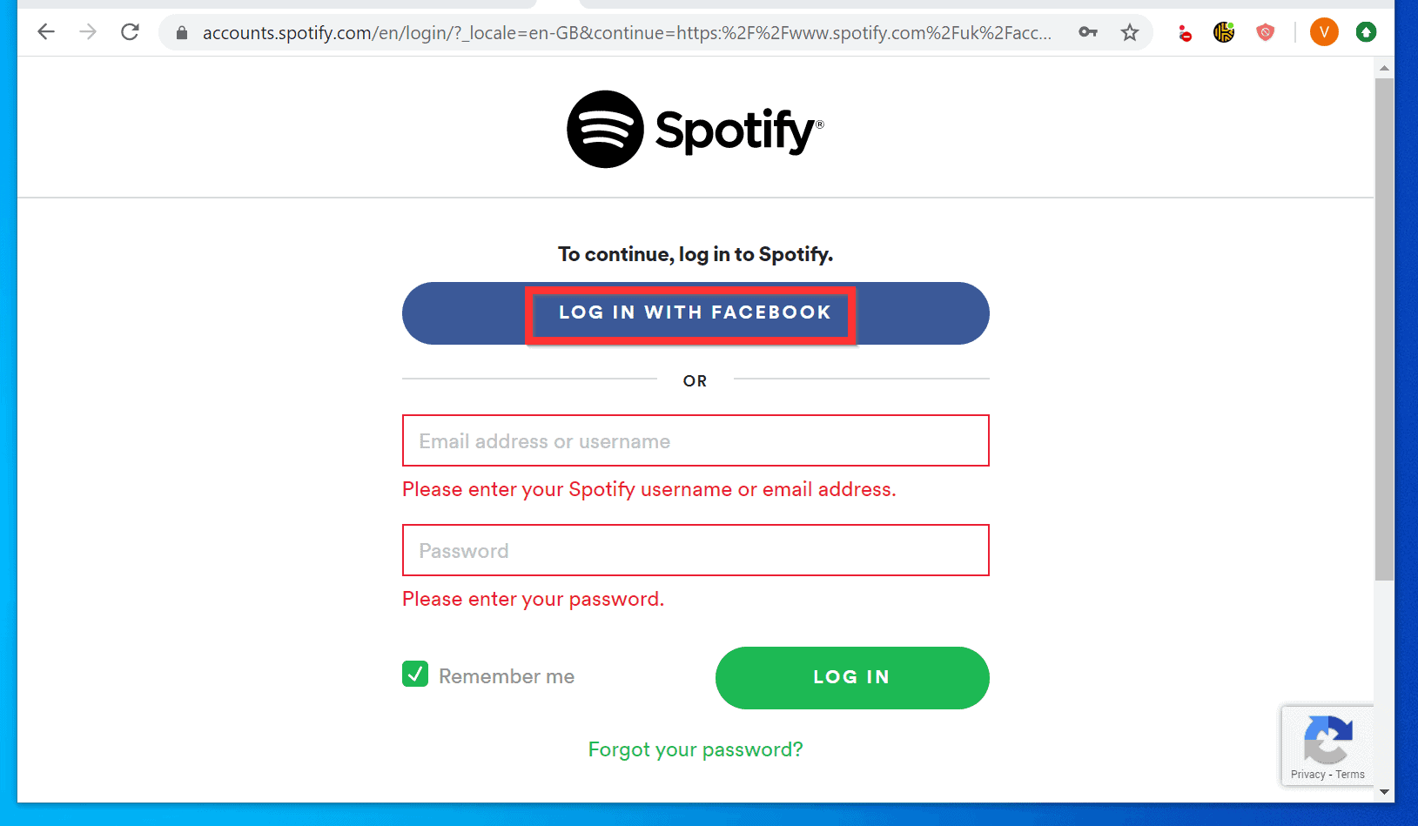Click the yellow-patterned extension icon
This screenshot has height=826, width=1418.
click(x=1223, y=32)
